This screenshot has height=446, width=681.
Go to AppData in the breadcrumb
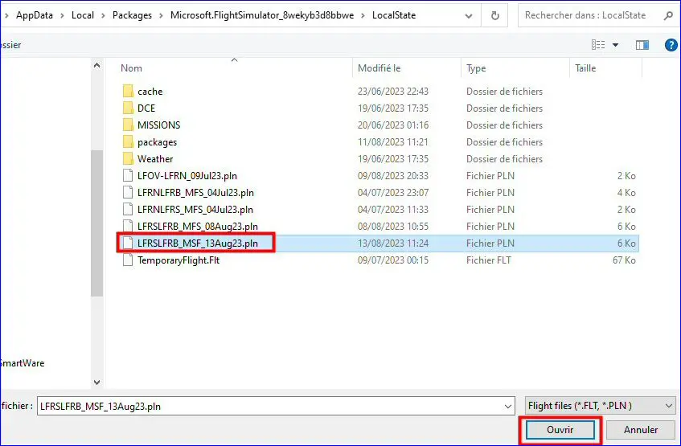coord(35,15)
